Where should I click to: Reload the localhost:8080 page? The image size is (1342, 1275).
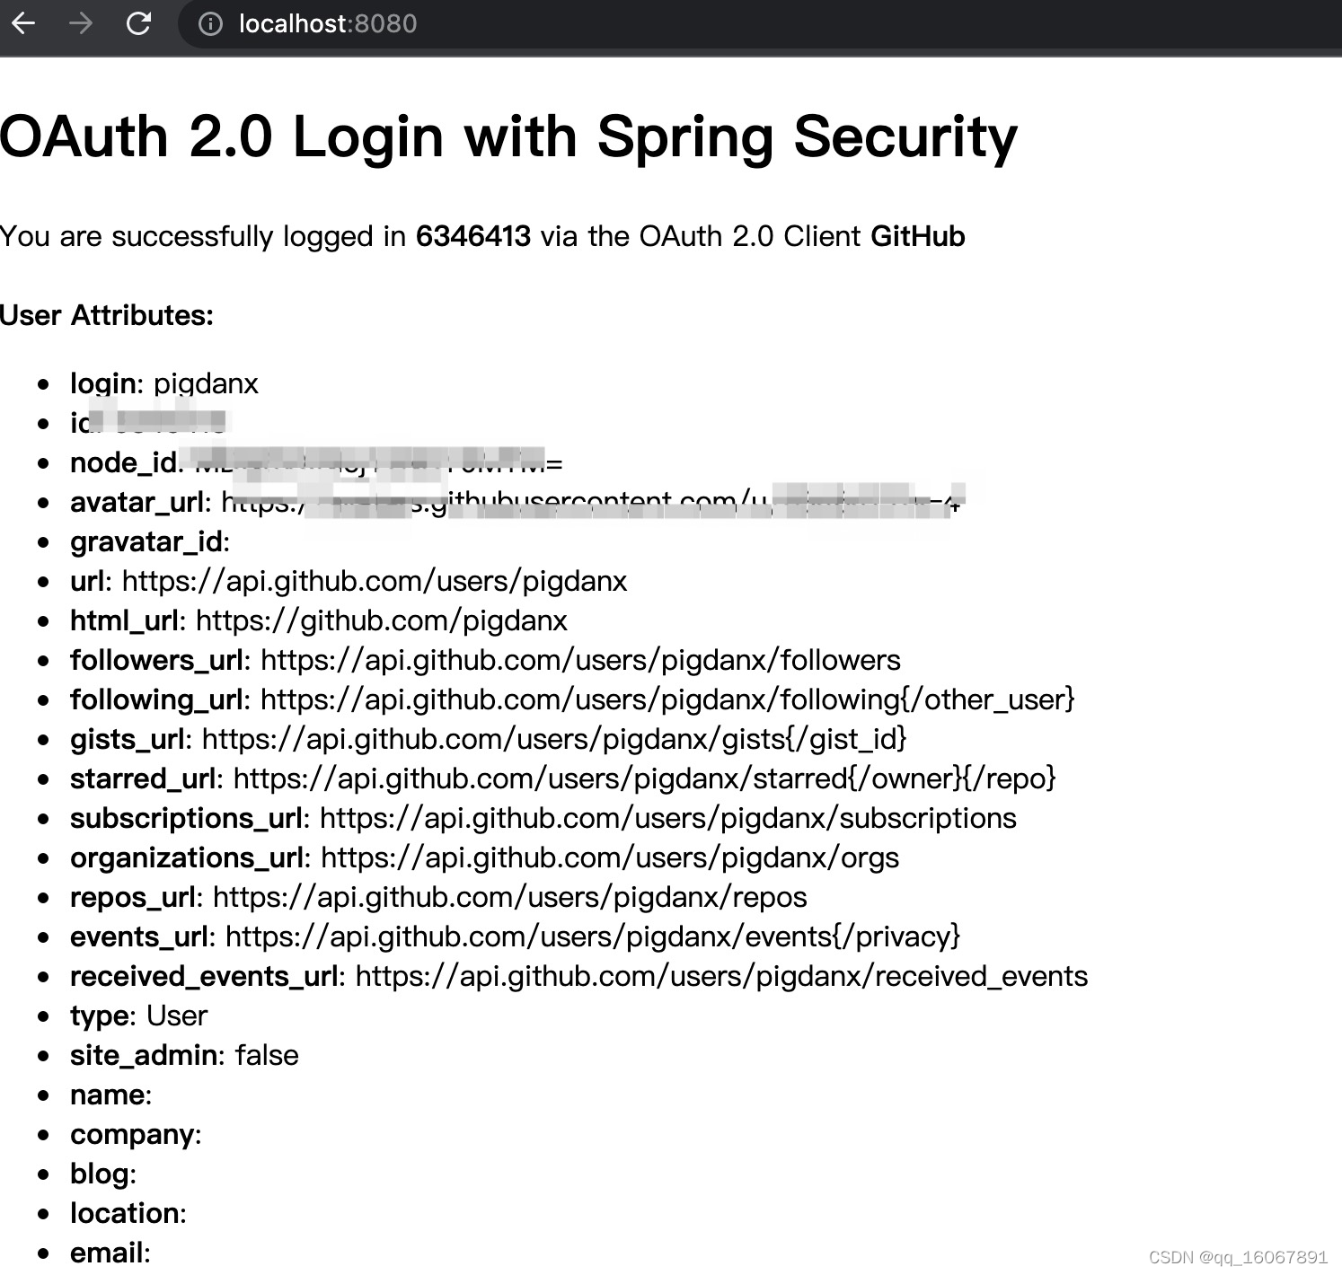tap(139, 23)
